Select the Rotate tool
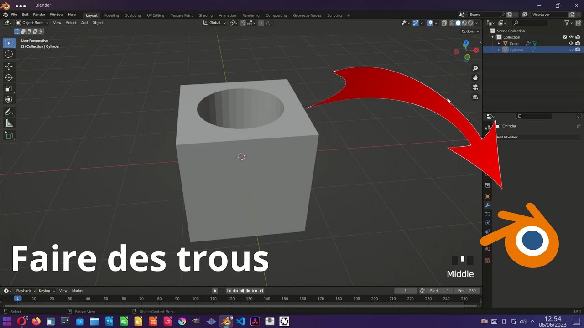This screenshot has width=584, height=328. pos(9,77)
